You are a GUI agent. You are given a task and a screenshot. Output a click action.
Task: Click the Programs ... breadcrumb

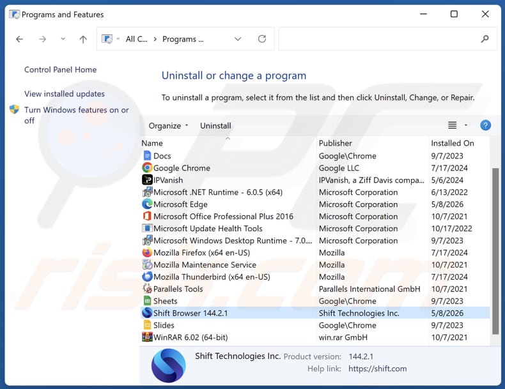coord(183,39)
